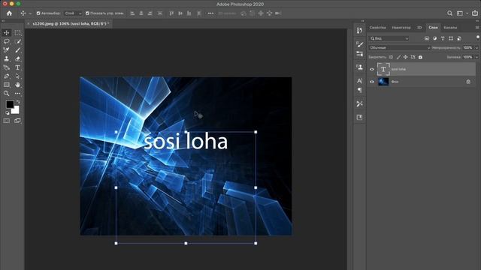
Task: Open more align options three dots
Action: [210, 13]
